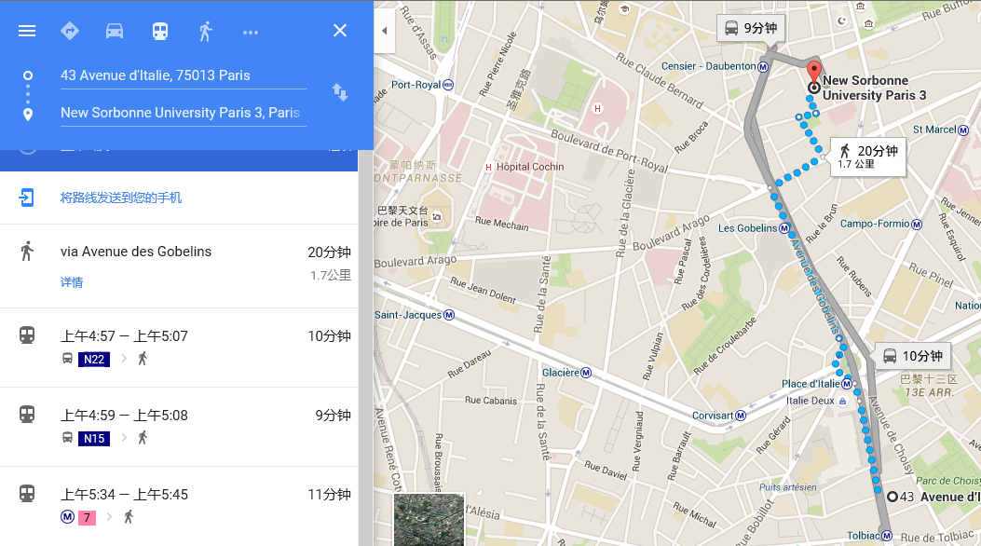Select the public transit mode icon
981x546 pixels.
click(x=160, y=32)
